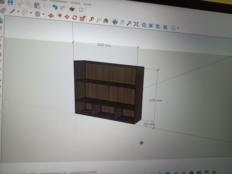Select the Rectangle shape tool

38,14
